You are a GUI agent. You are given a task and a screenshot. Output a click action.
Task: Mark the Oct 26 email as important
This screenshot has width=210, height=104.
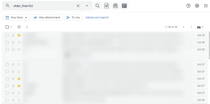pos(19,100)
